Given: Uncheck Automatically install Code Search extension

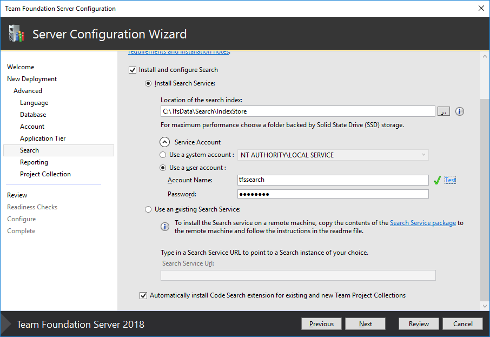Looking at the screenshot, I should click(x=143, y=295).
